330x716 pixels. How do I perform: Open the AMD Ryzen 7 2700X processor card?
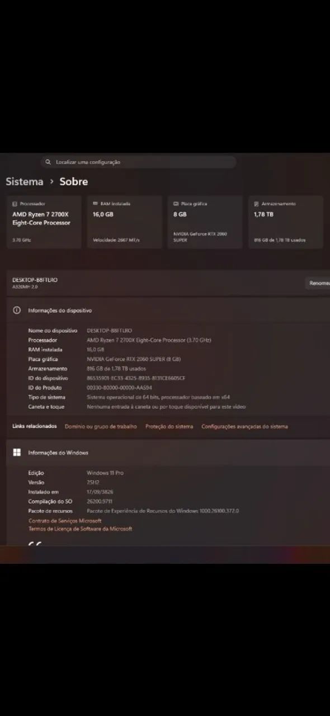pos(44,222)
